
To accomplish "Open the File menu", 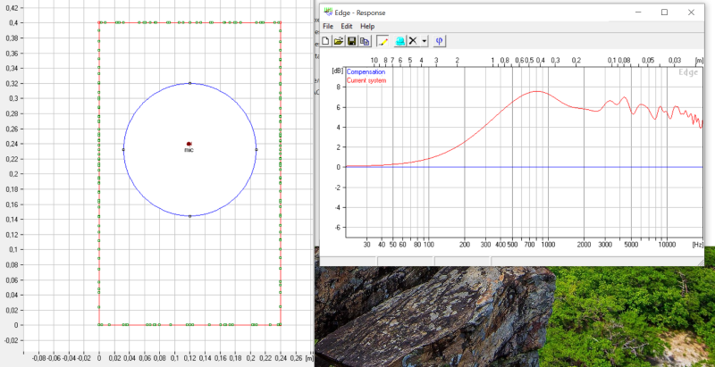I will pyautogui.click(x=328, y=27).
